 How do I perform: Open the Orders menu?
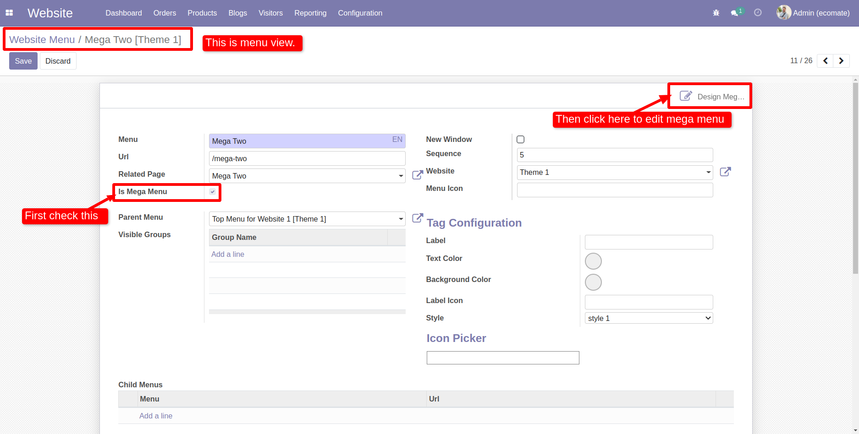click(165, 13)
